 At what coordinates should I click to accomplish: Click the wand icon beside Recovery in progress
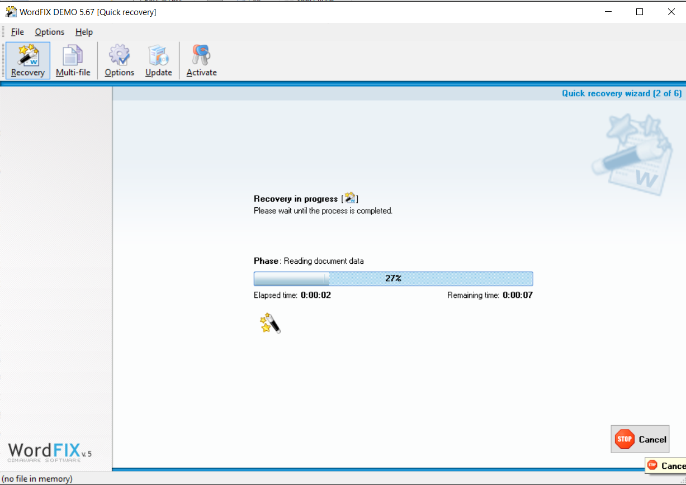[350, 198]
